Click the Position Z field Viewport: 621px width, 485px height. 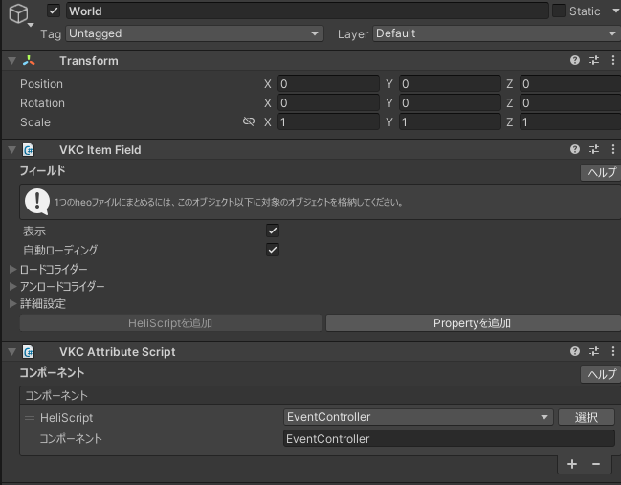570,84
